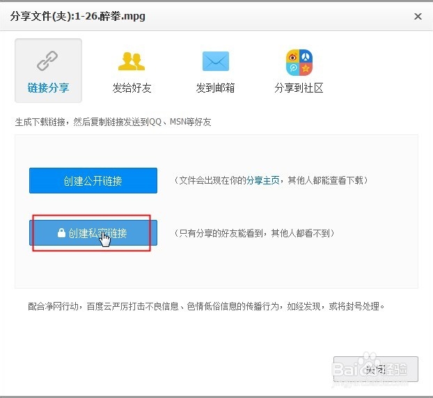433x398 pixels.
Task: Open the 发给好友 tab label
Action: (x=132, y=88)
